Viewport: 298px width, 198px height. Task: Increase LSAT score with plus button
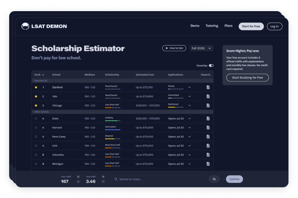click(x=78, y=177)
